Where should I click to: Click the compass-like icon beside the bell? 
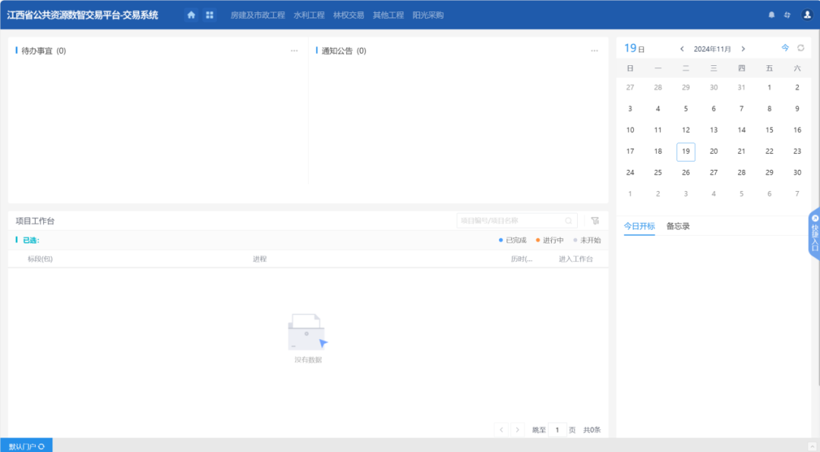[789, 14]
